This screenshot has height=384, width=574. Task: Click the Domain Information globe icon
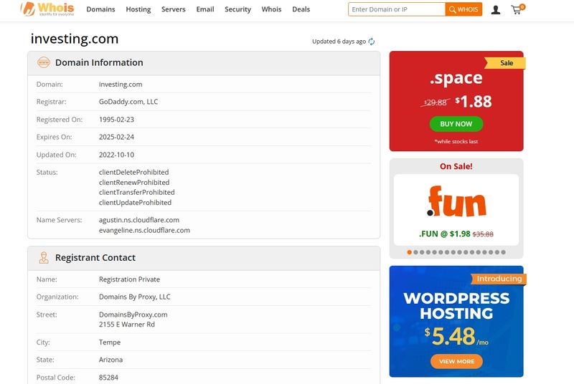(x=44, y=62)
